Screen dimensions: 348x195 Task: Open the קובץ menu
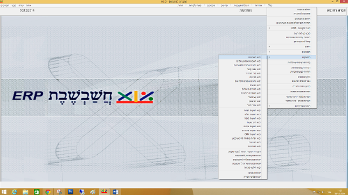tap(14, 5)
